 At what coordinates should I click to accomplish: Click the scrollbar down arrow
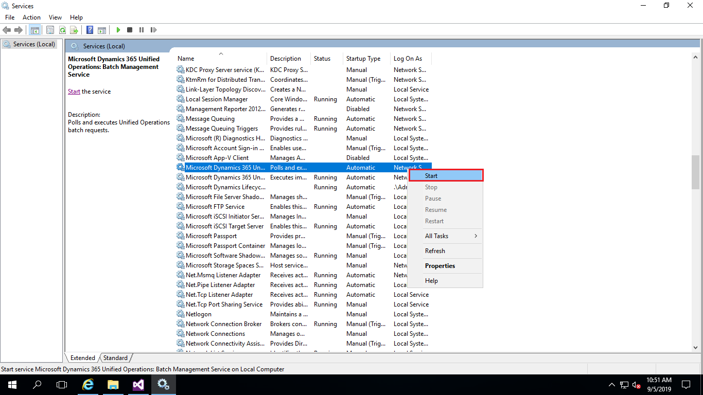[x=696, y=348]
